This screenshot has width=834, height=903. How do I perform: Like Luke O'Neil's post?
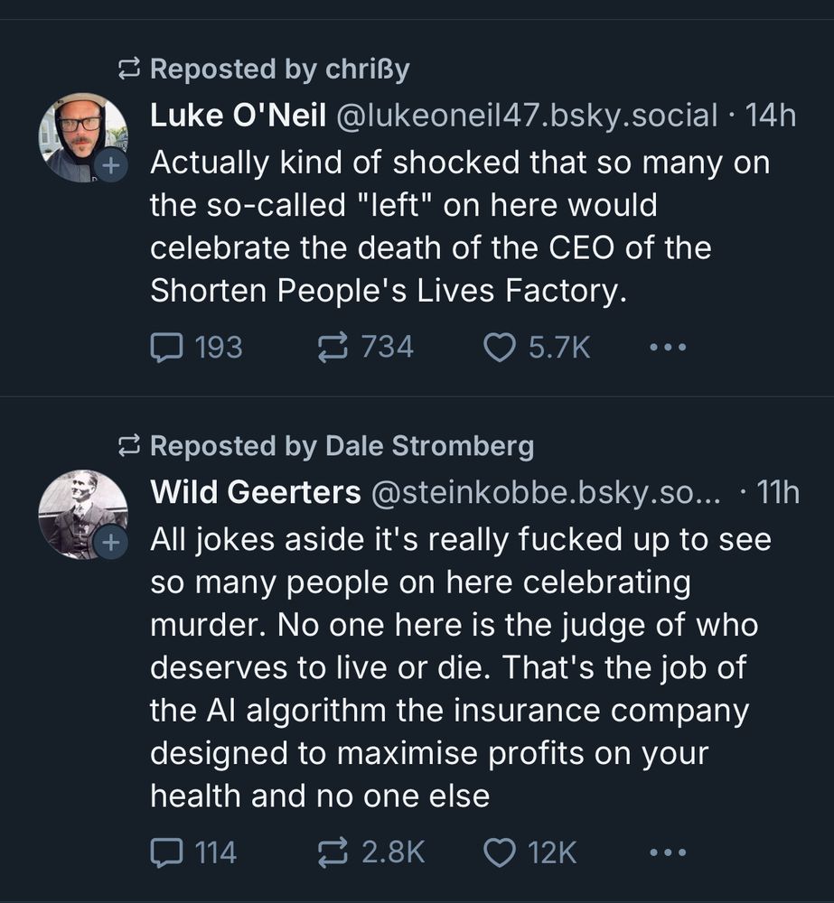501,347
